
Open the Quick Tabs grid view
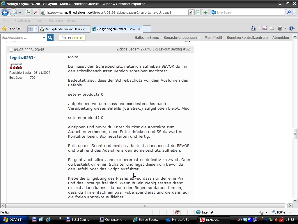pyautogui.click(x=31, y=29)
